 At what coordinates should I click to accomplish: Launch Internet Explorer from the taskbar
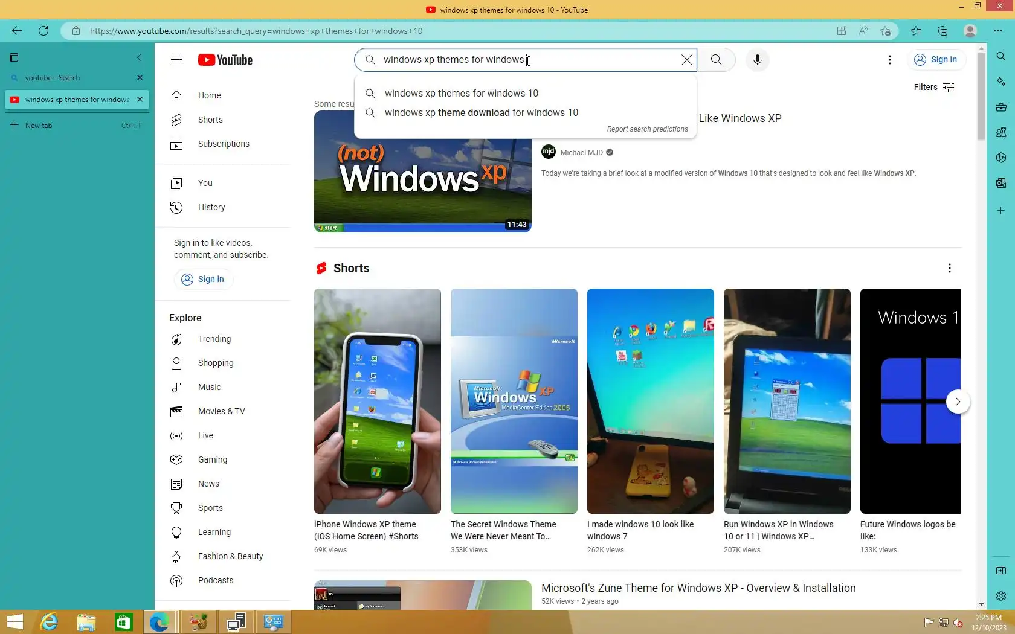click(x=49, y=622)
